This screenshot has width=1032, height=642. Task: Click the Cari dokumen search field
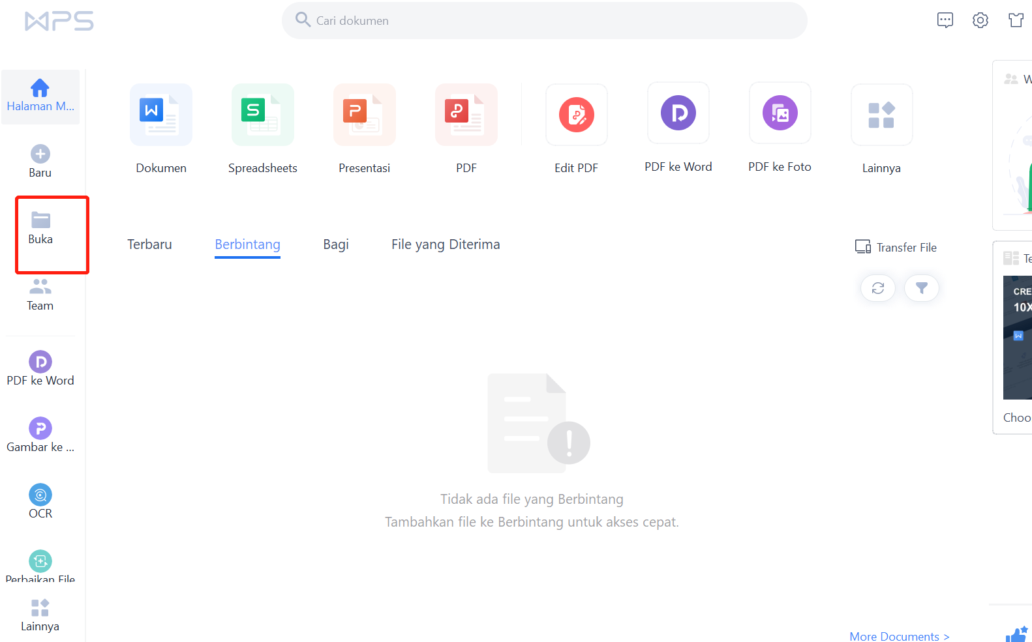pos(544,21)
